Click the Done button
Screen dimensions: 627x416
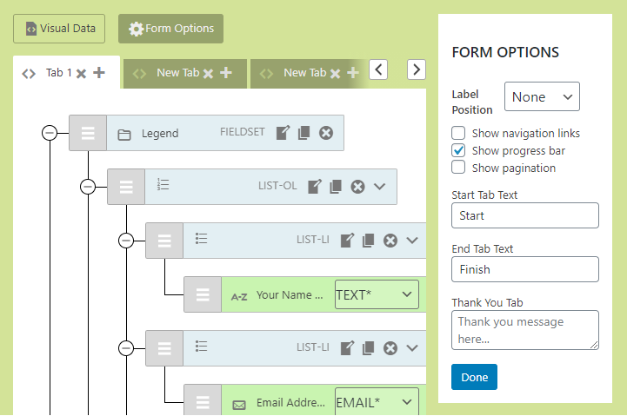coord(474,377)
